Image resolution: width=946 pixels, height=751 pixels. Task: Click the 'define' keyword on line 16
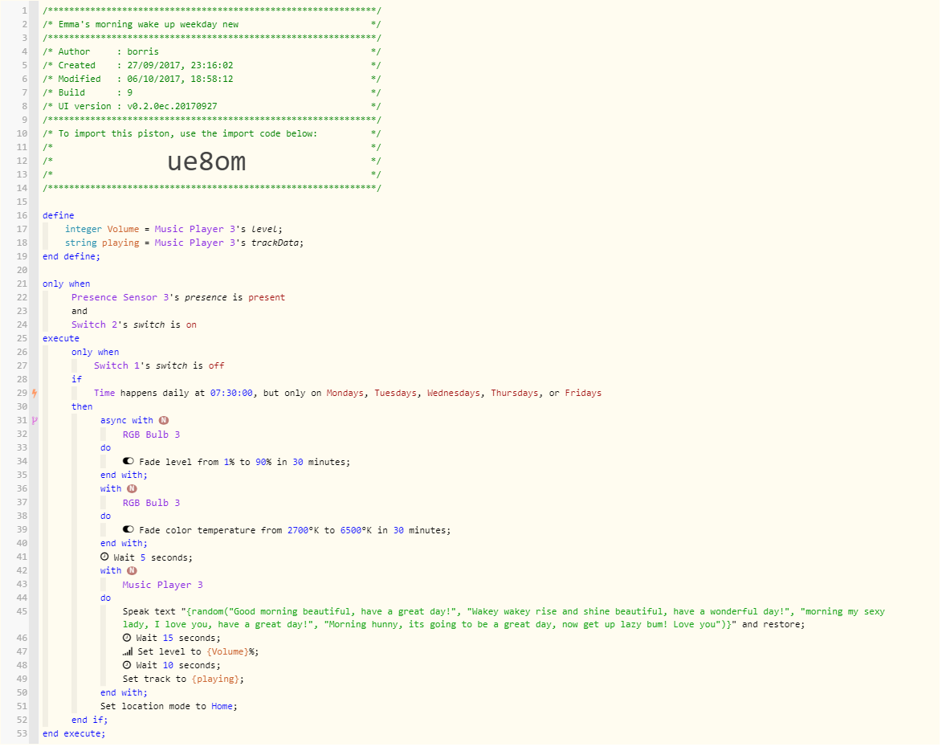[59, 215]
